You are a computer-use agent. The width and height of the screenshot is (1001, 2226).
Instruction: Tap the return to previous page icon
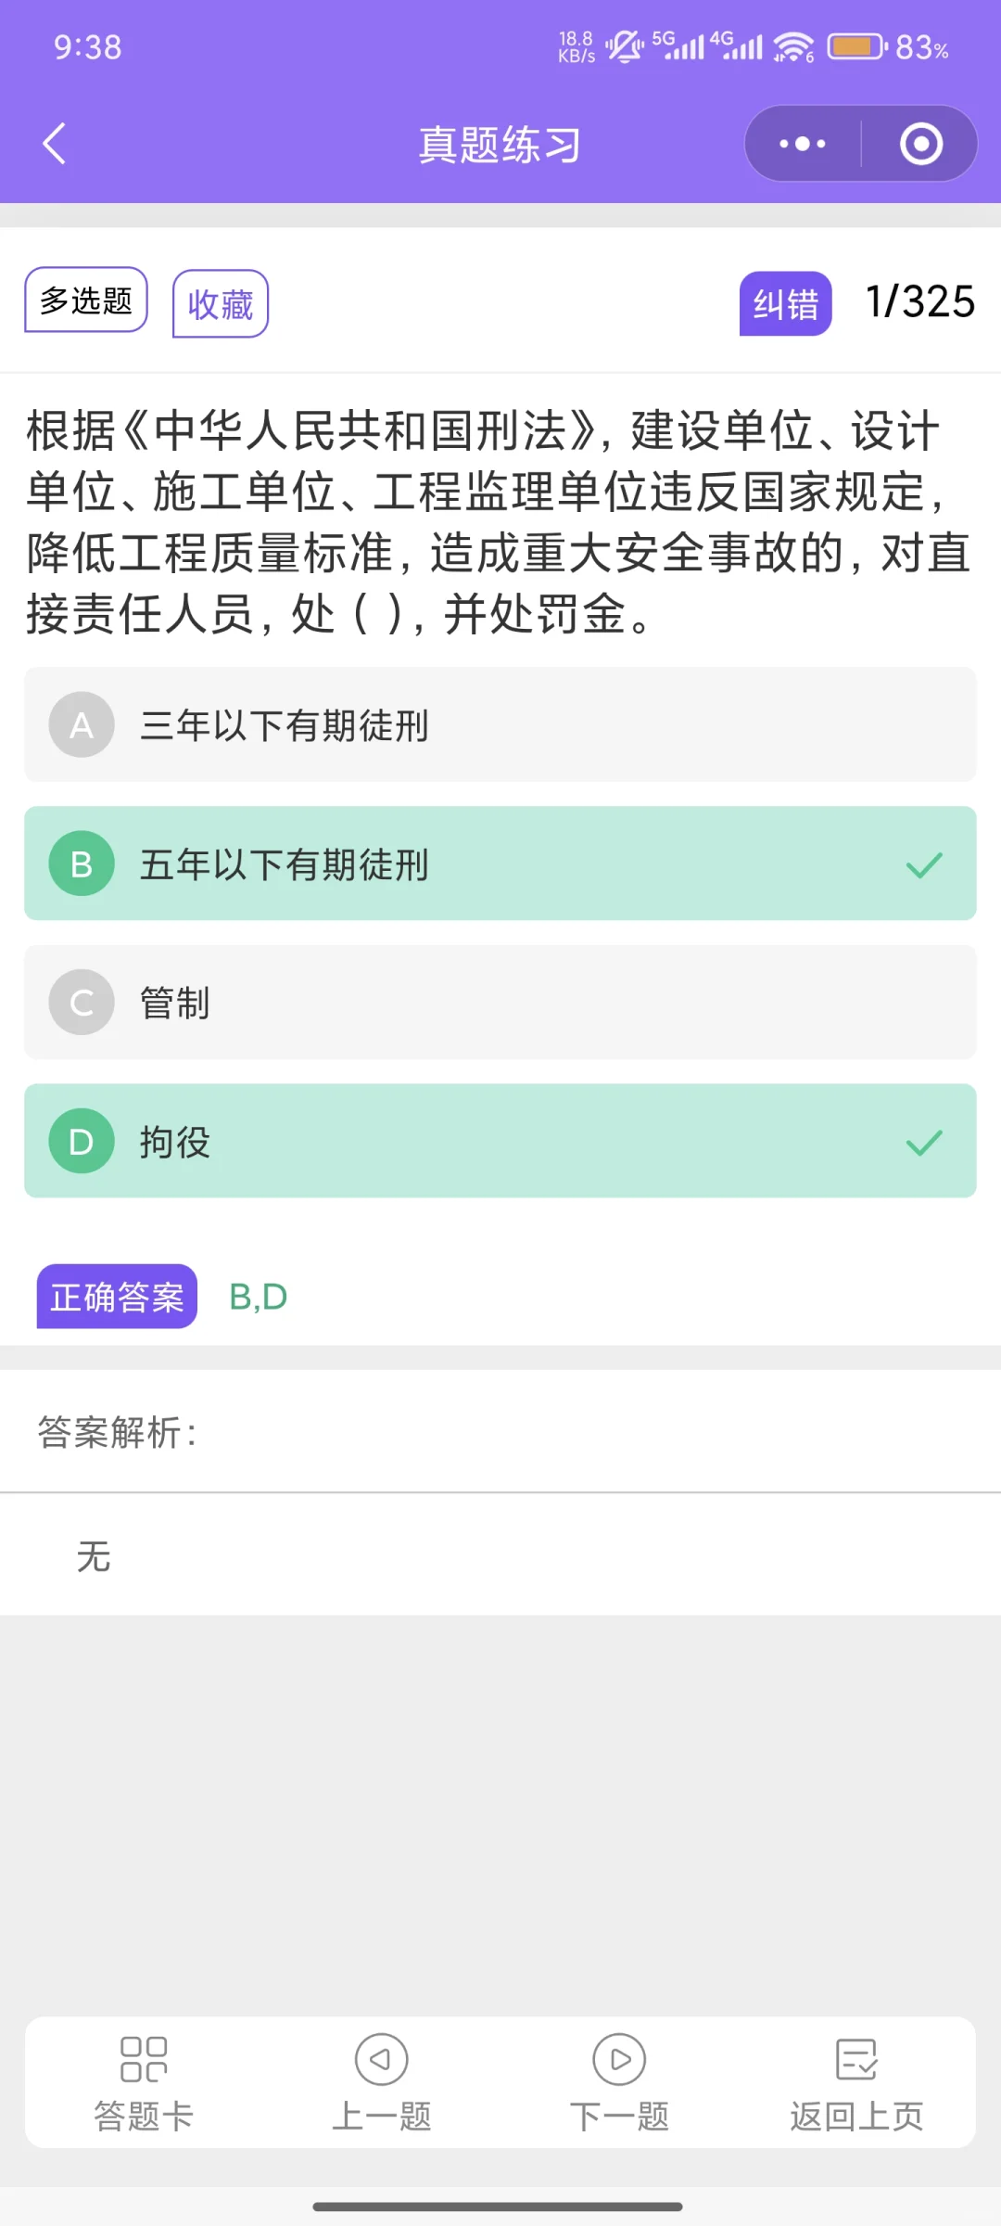pos(856,2058)
